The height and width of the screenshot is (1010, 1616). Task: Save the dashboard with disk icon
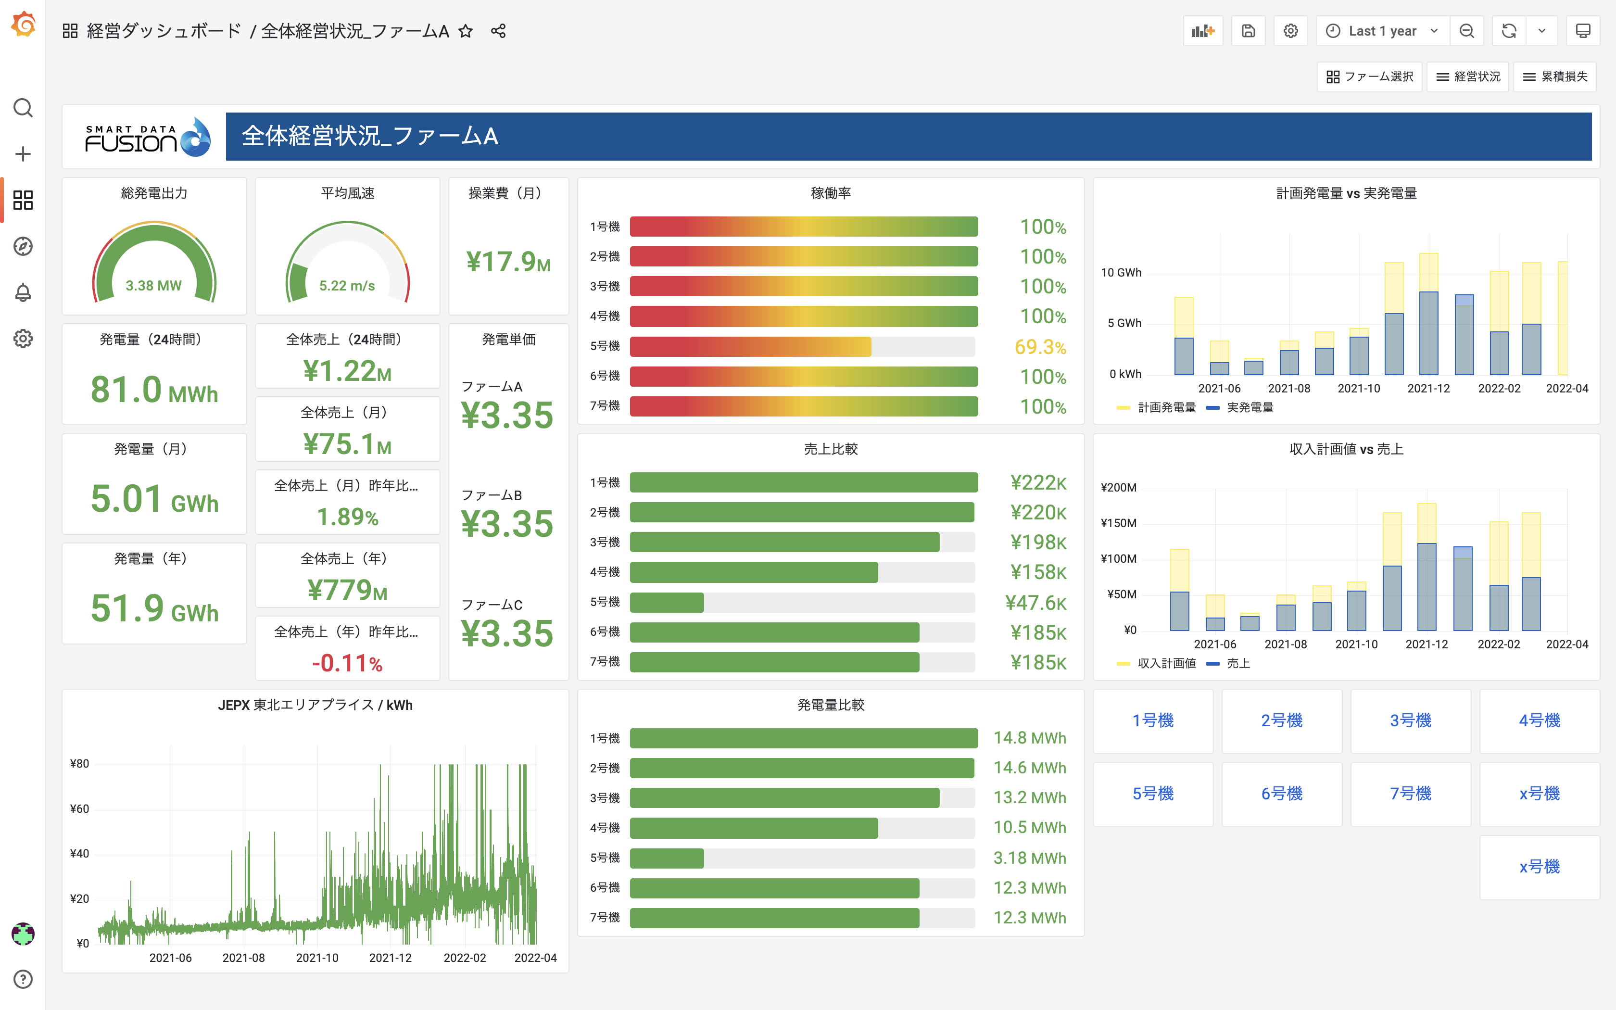[1248, 31]
